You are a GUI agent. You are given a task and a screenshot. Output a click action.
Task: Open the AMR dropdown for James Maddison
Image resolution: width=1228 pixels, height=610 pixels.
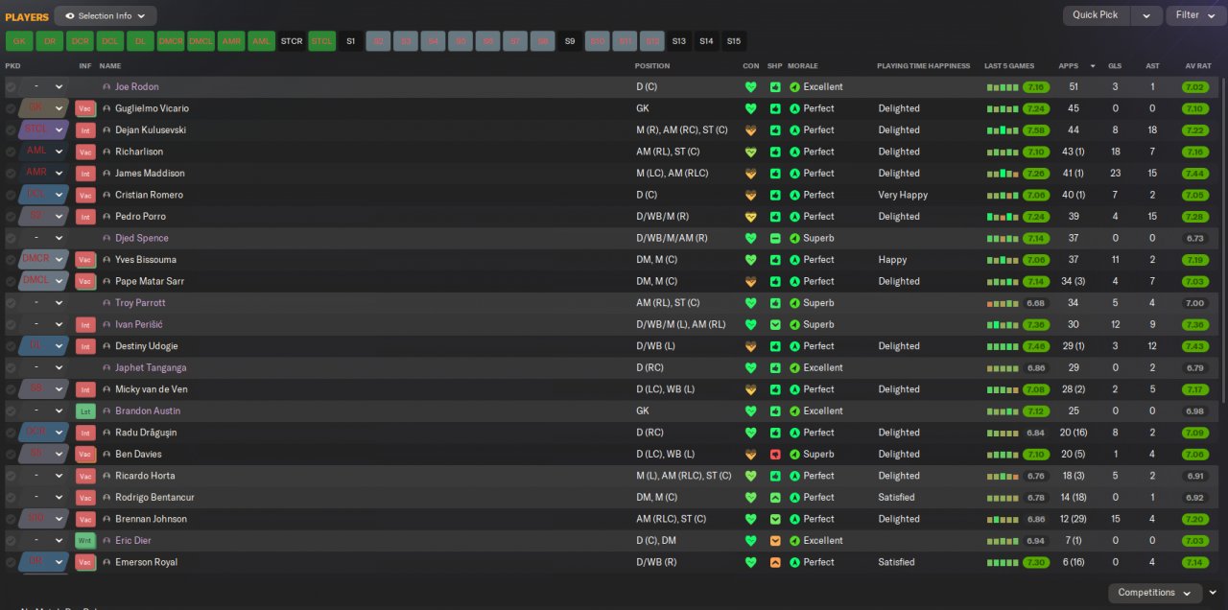tap(44, 174)
